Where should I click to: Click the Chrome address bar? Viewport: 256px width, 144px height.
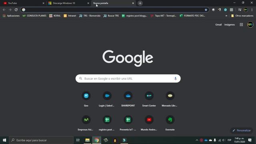[x=114, y=10]
